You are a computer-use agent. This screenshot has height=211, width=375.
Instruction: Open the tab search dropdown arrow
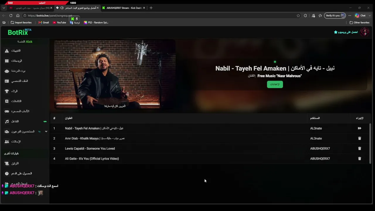pyautogui.click(x=4, y=8)
